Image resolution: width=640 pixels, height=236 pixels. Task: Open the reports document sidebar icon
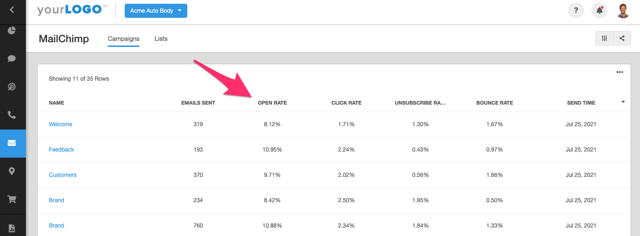[x=12, y=228]
